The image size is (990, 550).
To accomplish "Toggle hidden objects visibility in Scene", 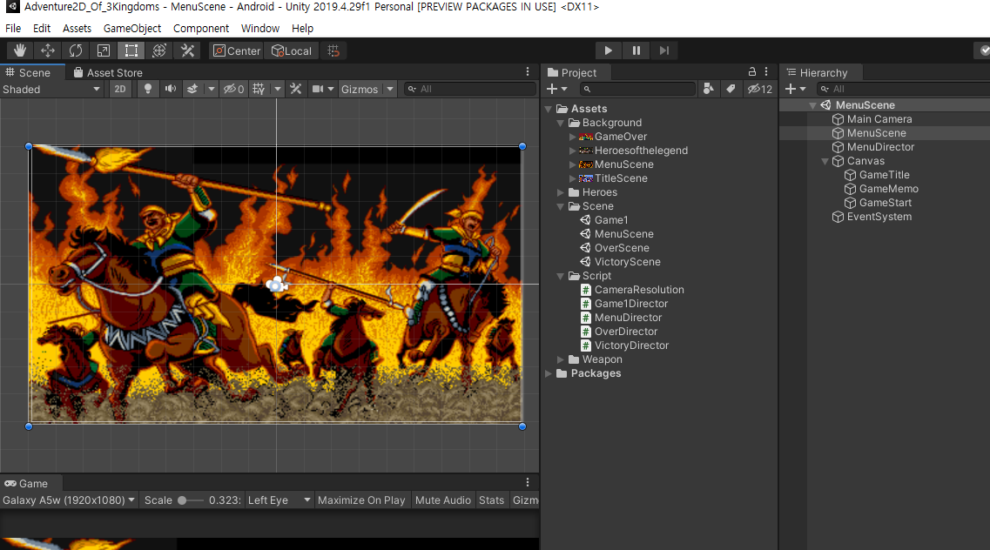I will [x=233, y=89].
